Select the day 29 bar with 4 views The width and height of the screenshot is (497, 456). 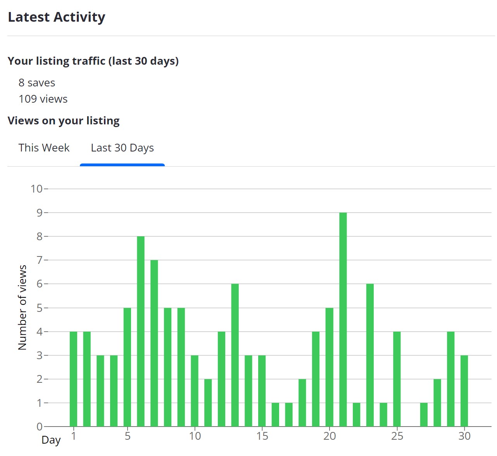(x=451, y=379)
